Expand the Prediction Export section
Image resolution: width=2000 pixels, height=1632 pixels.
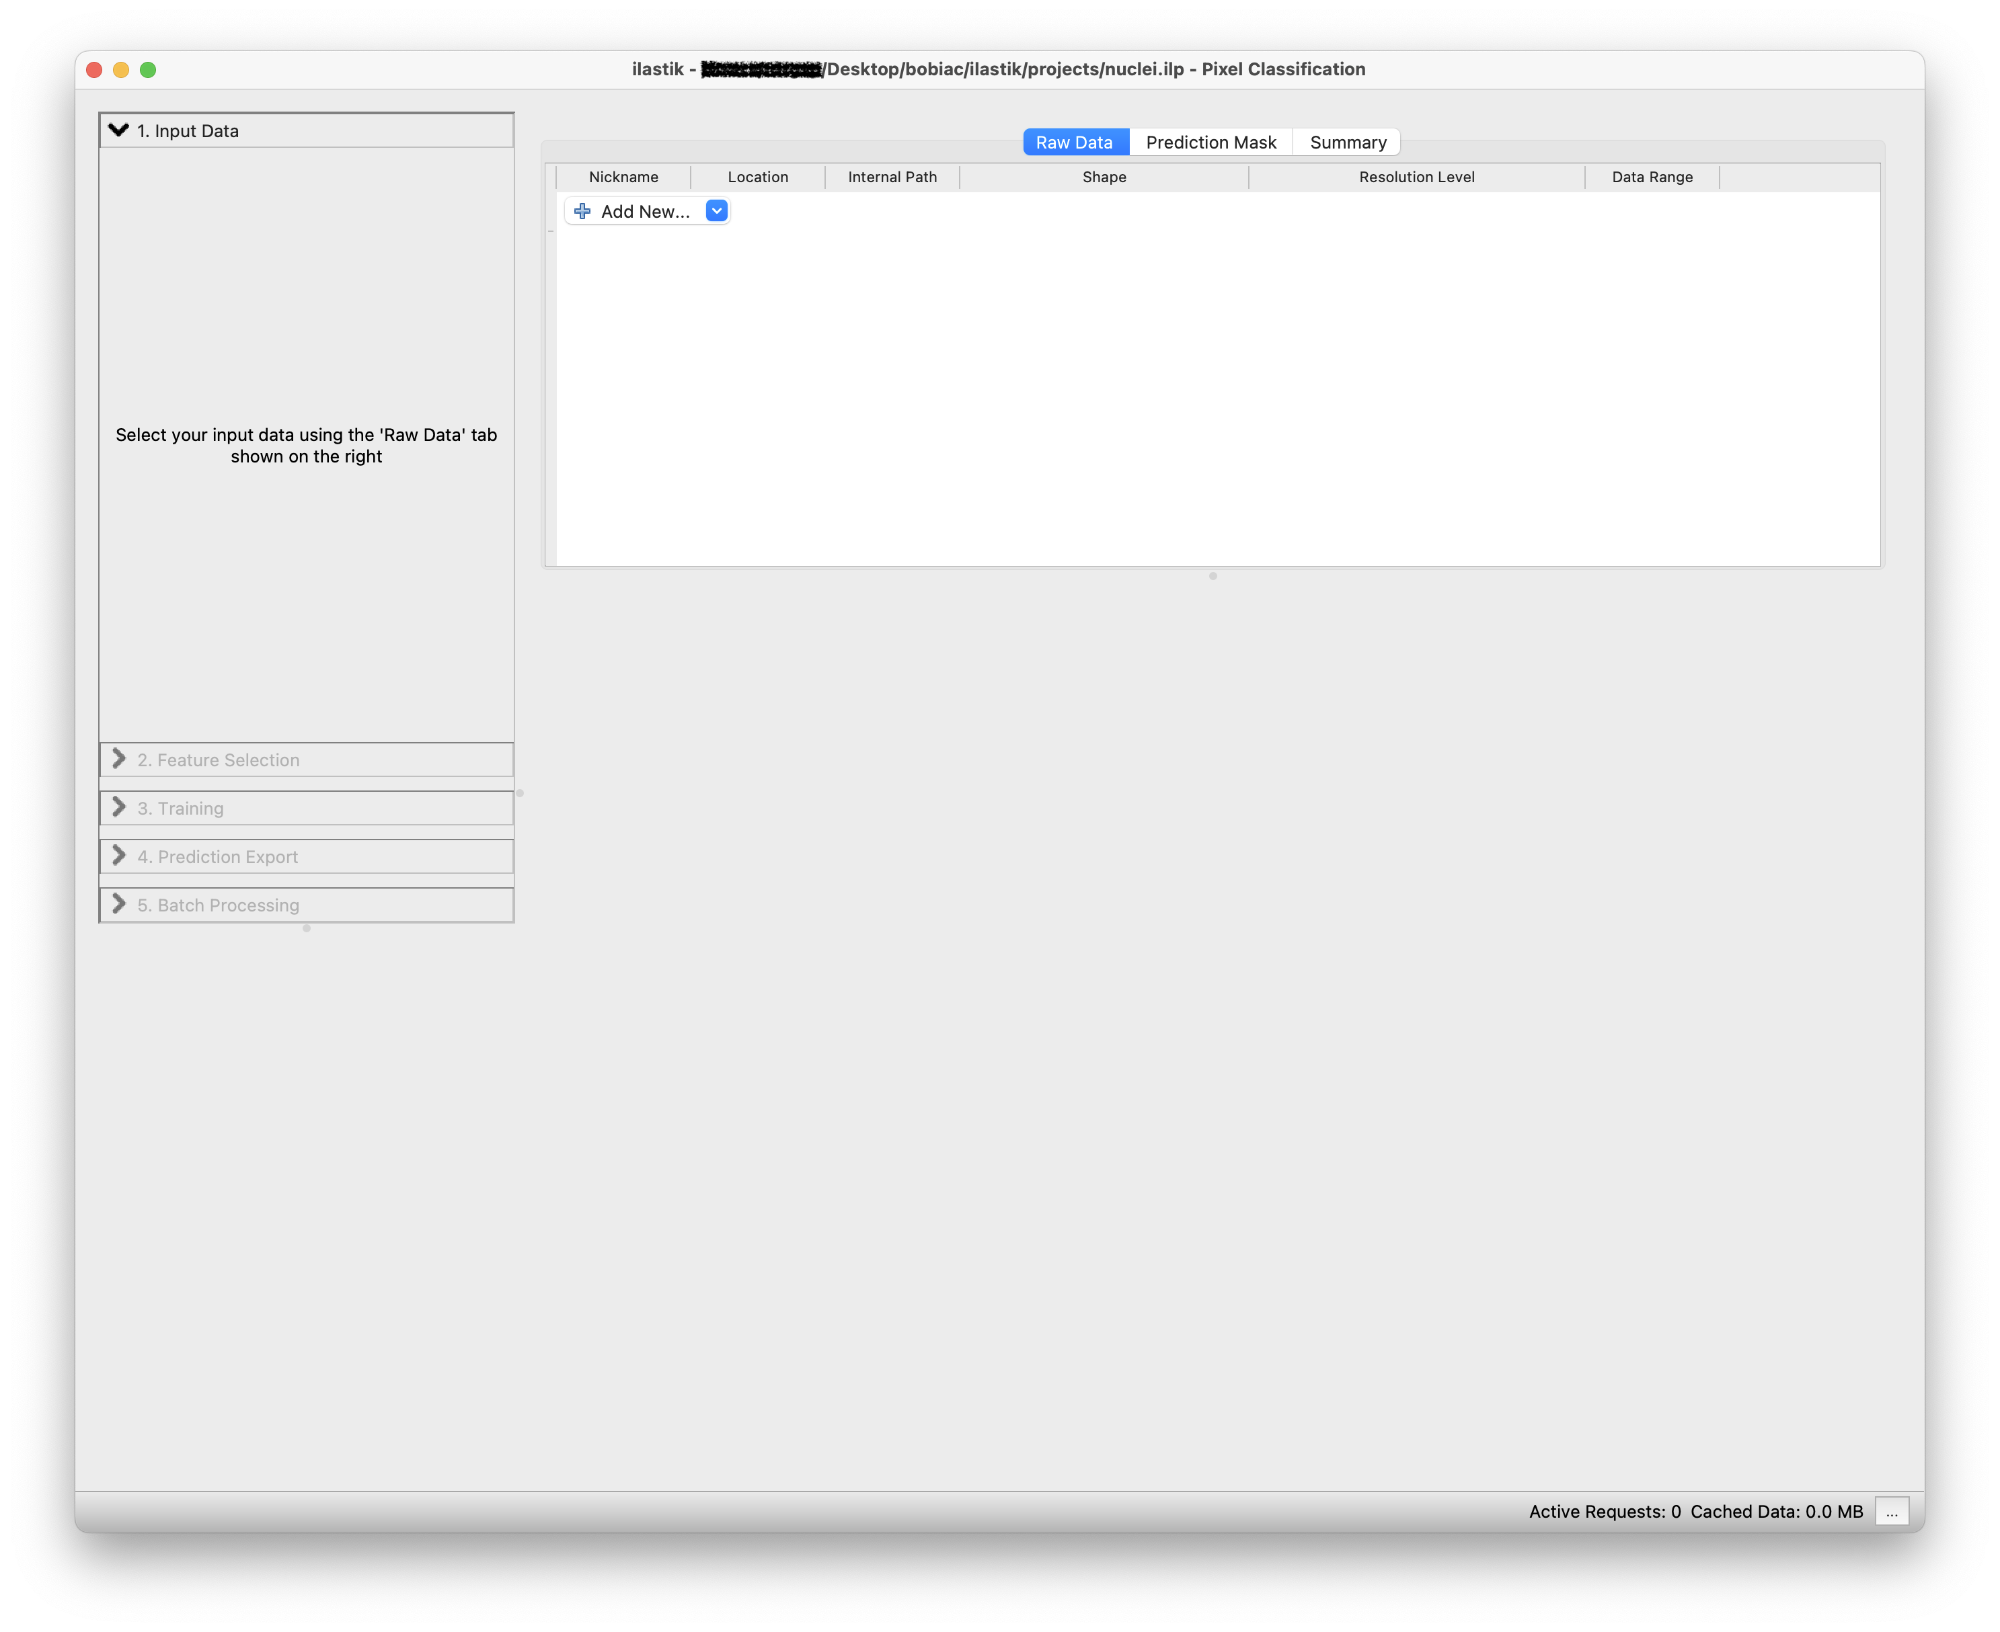pyautogui.click(x=217, y=856)
